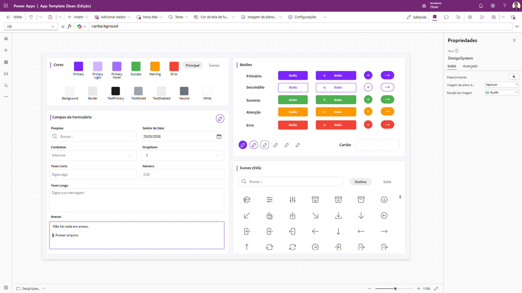
Task: Click the fit-to-screen expand icon
Action: click(x=436, y=289)
